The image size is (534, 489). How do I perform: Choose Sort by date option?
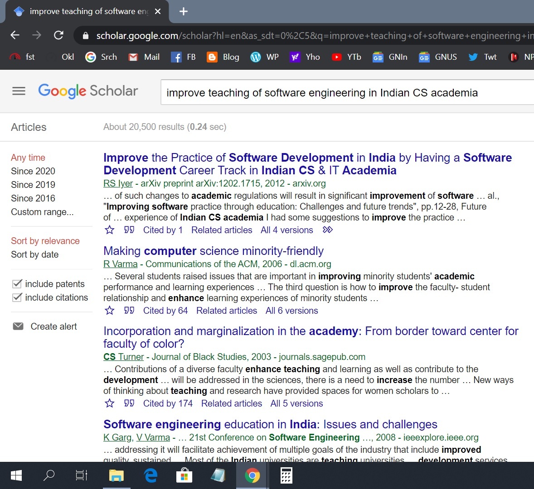35,254
